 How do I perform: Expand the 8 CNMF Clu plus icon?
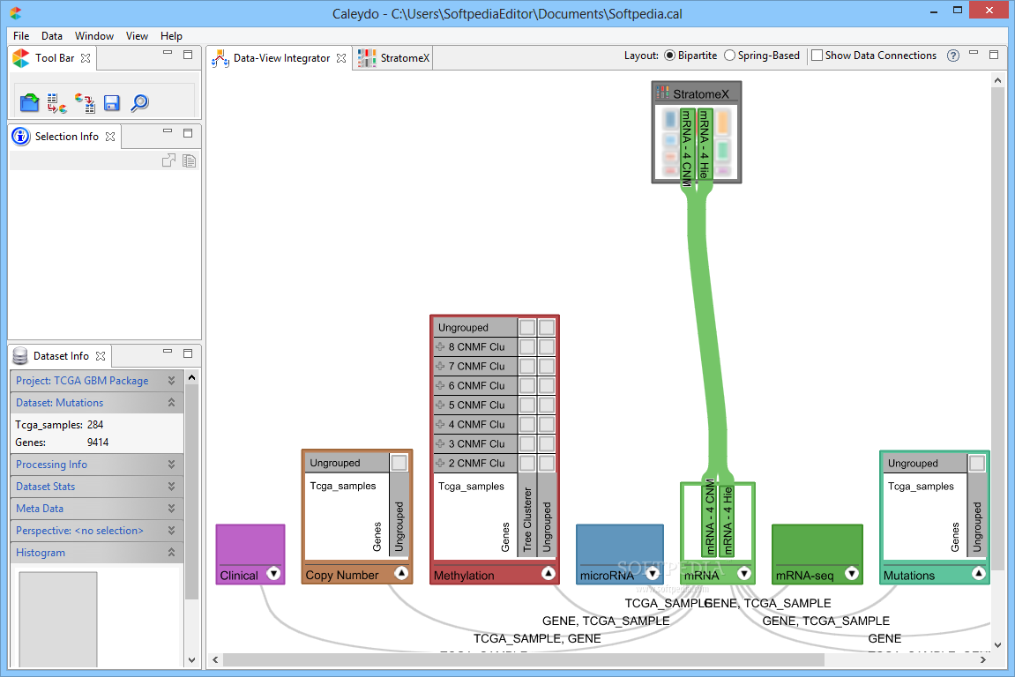(x=440, y=347)
